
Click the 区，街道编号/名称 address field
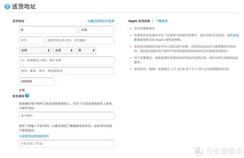point(67,60)
